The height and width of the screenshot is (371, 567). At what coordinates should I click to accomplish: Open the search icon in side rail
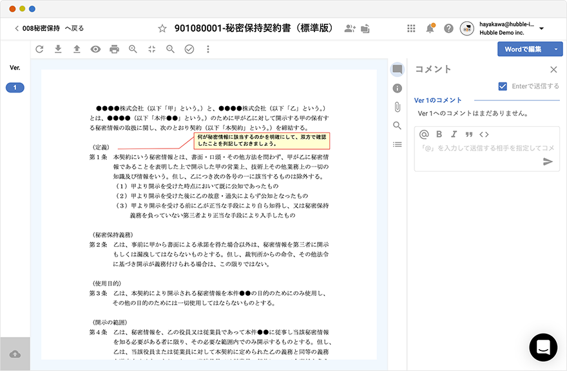click(397, 125)
